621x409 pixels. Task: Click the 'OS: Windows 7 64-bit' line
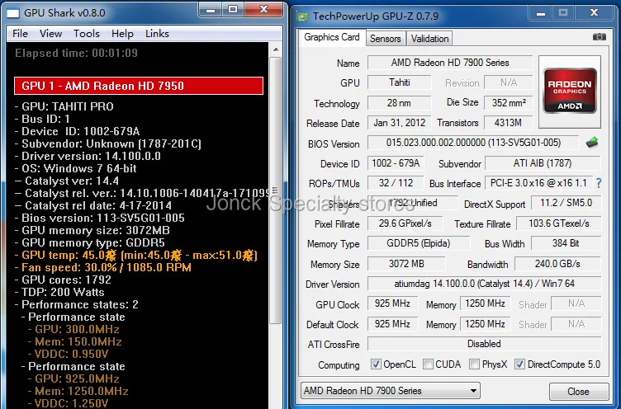click(76, 168)
